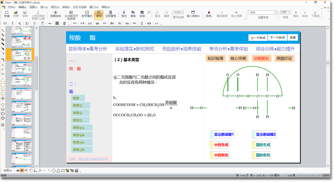This screenshot has width=335, height=182.
Task: Toggle 粗体 bold formatting
Action: pos(296,14)
